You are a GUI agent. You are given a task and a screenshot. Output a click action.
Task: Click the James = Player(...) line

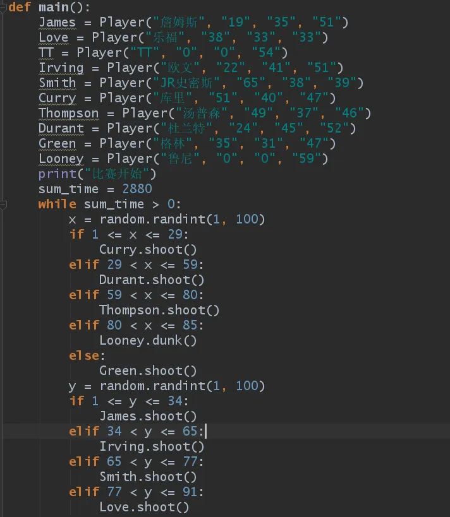(x=193, y=23)
